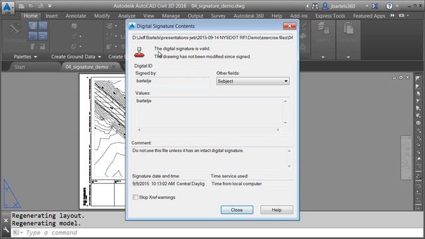This screenshot has height=239, width=425.
Task: Close the Digital Signature Contents dialog with X
Action: [x=290, y=26]
